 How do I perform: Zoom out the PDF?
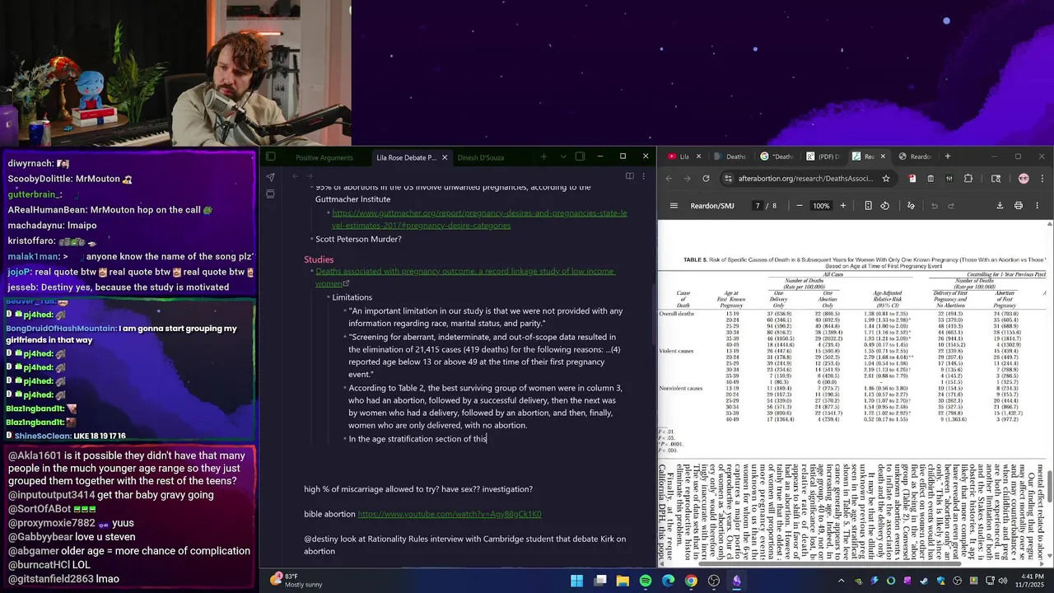(x=799, y=206)
